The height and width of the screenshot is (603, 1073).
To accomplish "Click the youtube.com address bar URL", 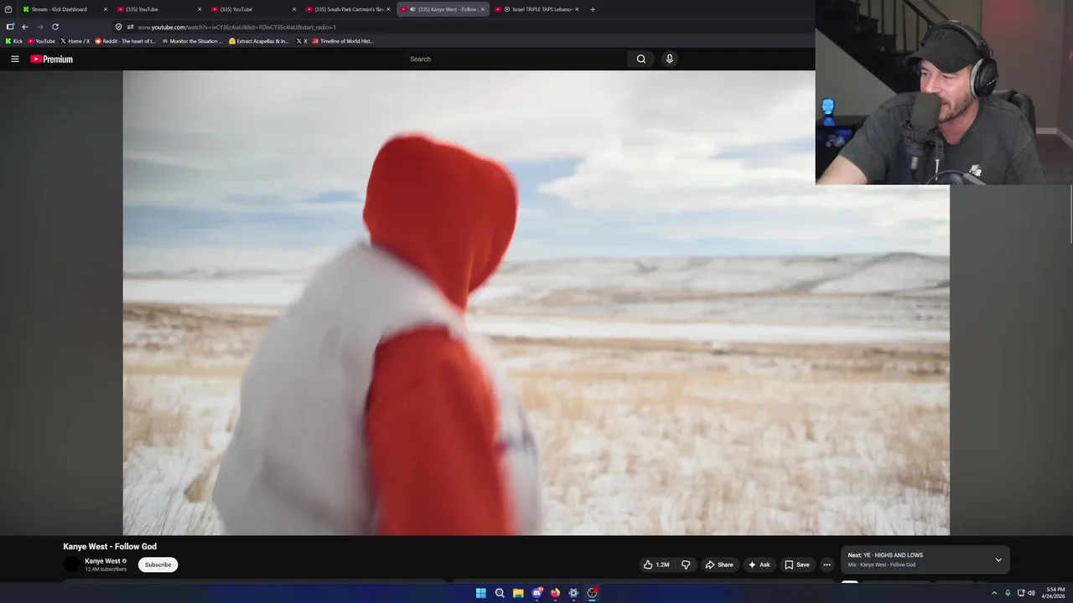I will click(x=237, y=27).
